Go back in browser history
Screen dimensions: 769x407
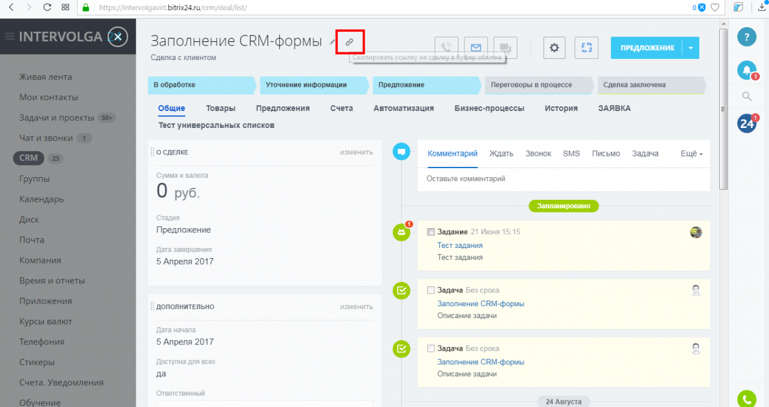[x=12, y=7]
